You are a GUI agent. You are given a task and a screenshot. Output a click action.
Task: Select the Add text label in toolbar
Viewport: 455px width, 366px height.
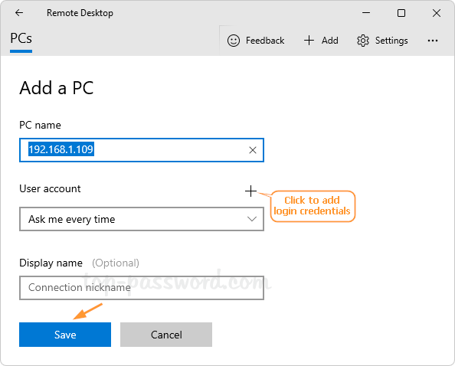pyautogui.click(x=329, y=41)
